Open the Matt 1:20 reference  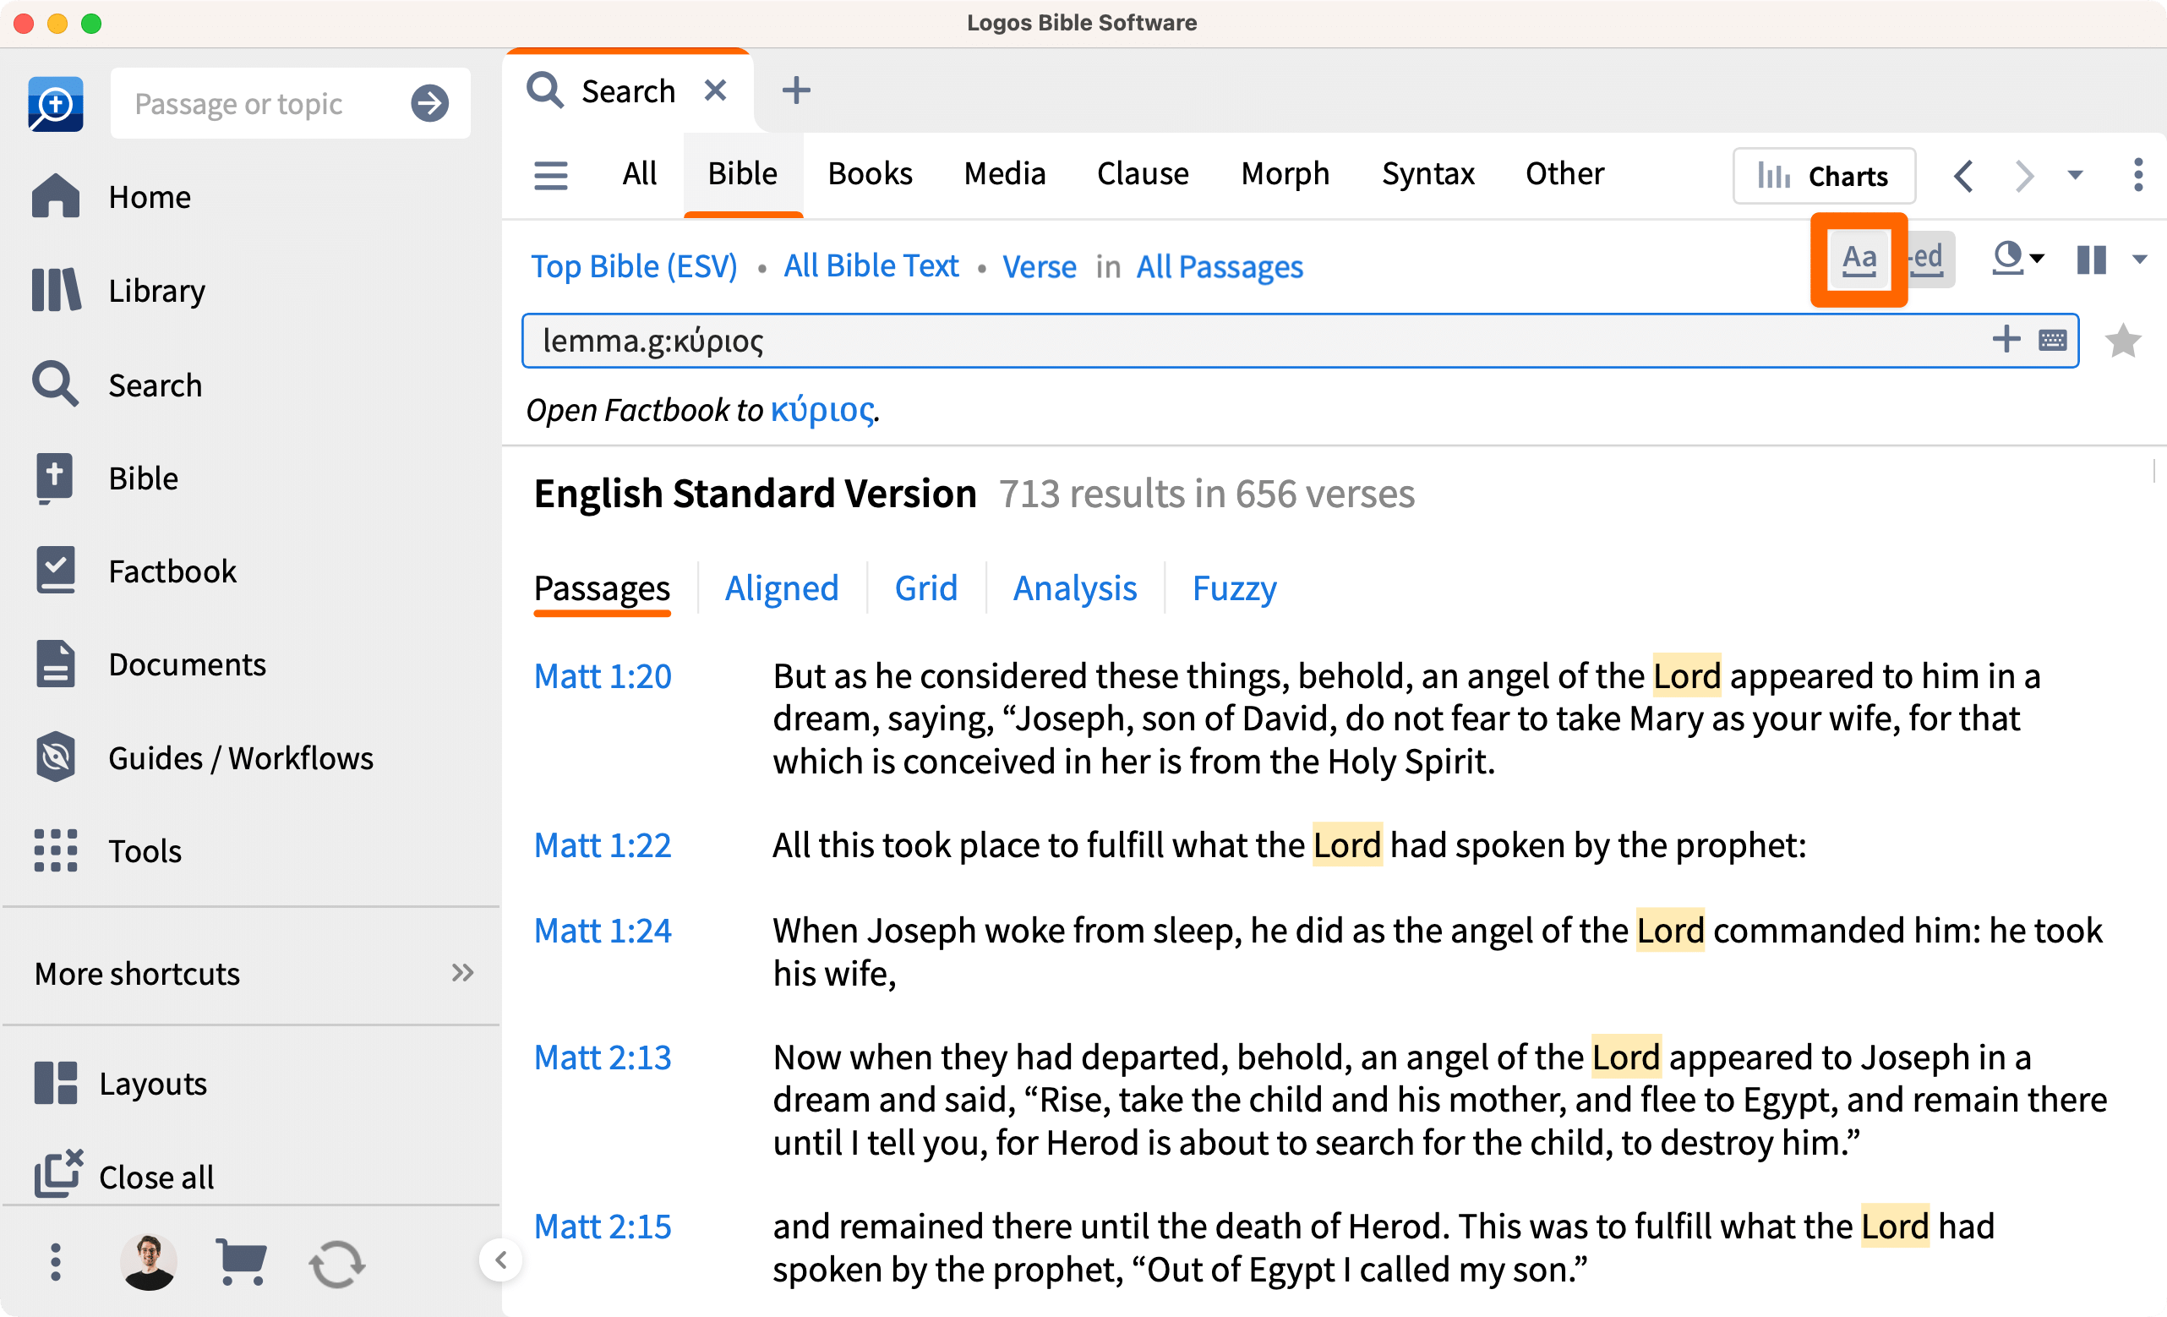tap(603, 675)
